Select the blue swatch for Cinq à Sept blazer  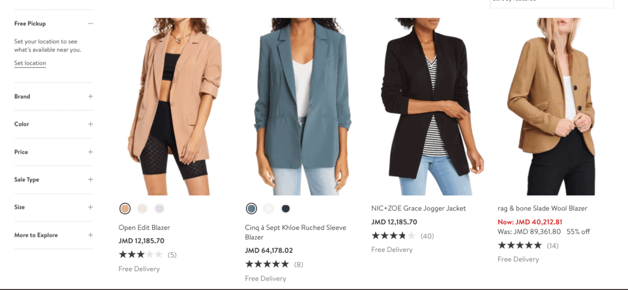point(251,208)
